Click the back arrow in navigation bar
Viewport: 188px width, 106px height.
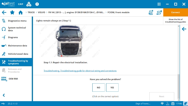click(4, 12)
